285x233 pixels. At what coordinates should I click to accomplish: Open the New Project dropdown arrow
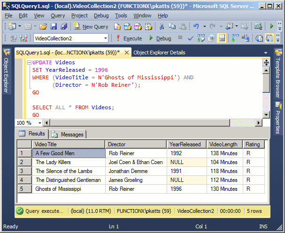(x=20, y=27)
